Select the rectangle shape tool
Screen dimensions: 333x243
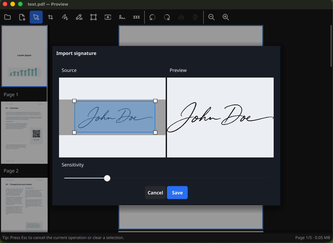coord(93,17)
